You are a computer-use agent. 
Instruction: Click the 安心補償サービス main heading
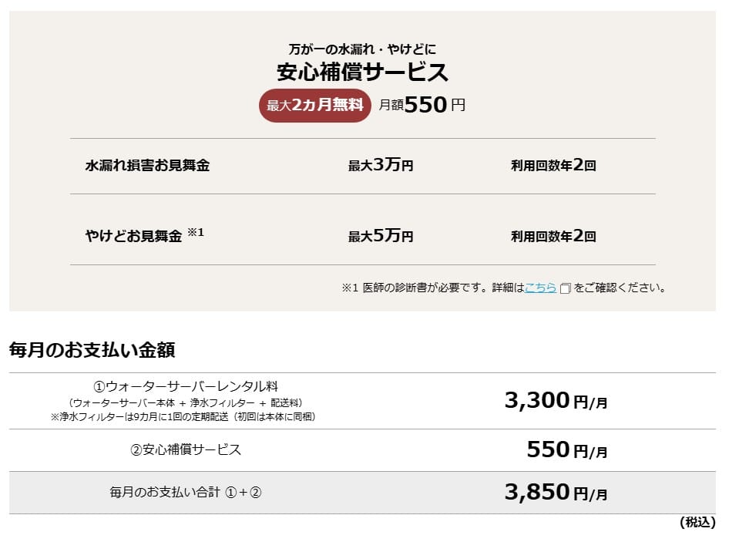click(362, 72)
